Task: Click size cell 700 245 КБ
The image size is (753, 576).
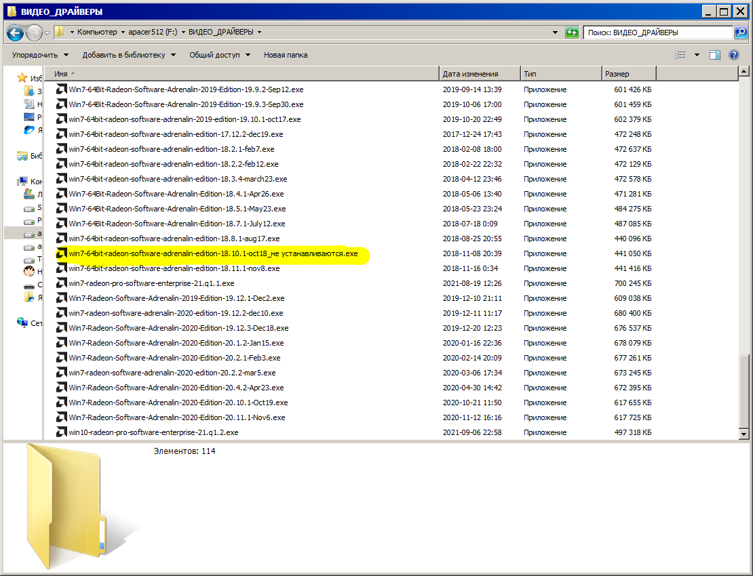Action: [632, 283]
